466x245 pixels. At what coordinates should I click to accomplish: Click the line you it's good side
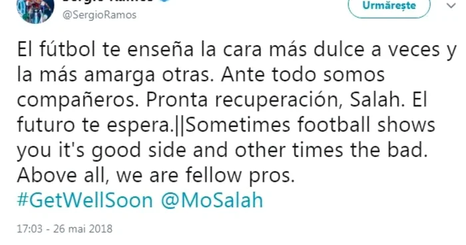(x=101, y=150)
